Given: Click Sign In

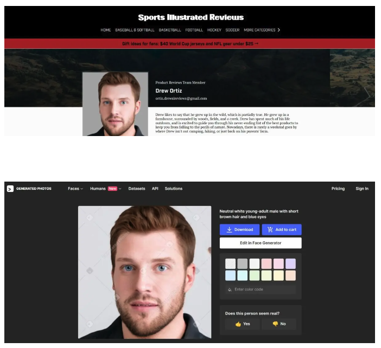Looking at the screenshot, I should (x=361, y=189).
